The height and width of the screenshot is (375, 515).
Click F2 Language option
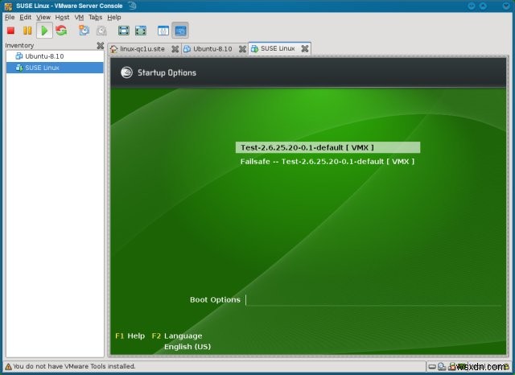(x=177, y=336)
